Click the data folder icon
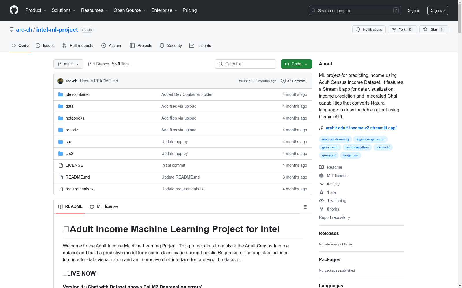The height and width of the screenshot is (288, 462). (61, 106)
